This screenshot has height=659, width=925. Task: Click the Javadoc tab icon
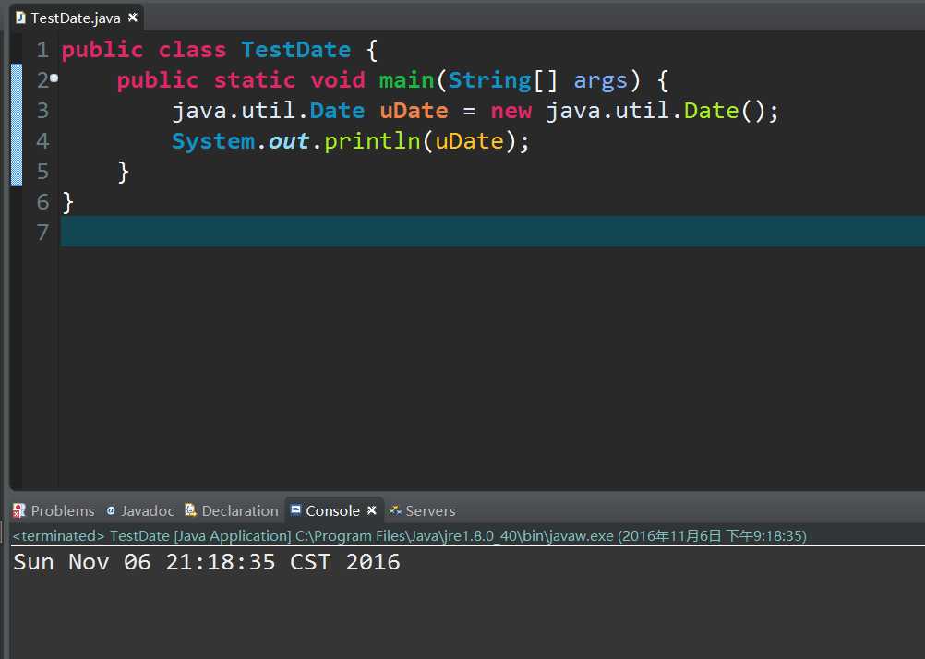point(110,510)
